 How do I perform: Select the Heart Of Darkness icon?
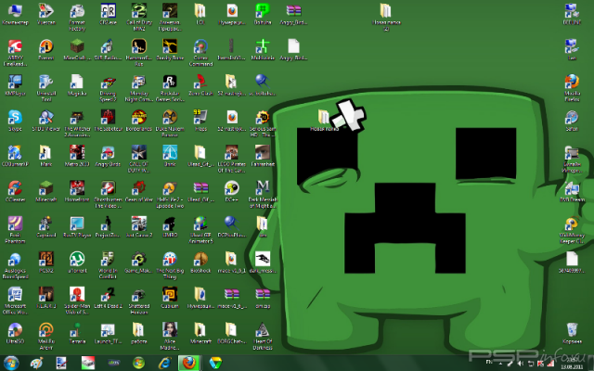pyautogui.click(x=263, y=328)
